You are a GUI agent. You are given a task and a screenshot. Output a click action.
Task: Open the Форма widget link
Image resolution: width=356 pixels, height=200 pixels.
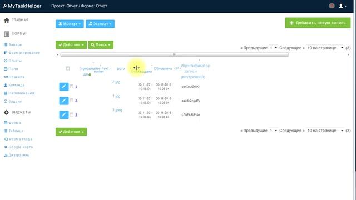(14, 123)
